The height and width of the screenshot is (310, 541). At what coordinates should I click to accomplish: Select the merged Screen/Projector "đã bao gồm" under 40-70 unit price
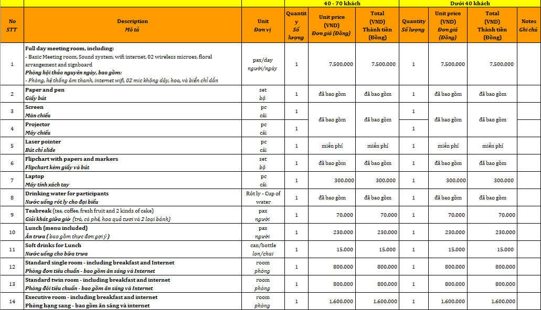(332, 120)
